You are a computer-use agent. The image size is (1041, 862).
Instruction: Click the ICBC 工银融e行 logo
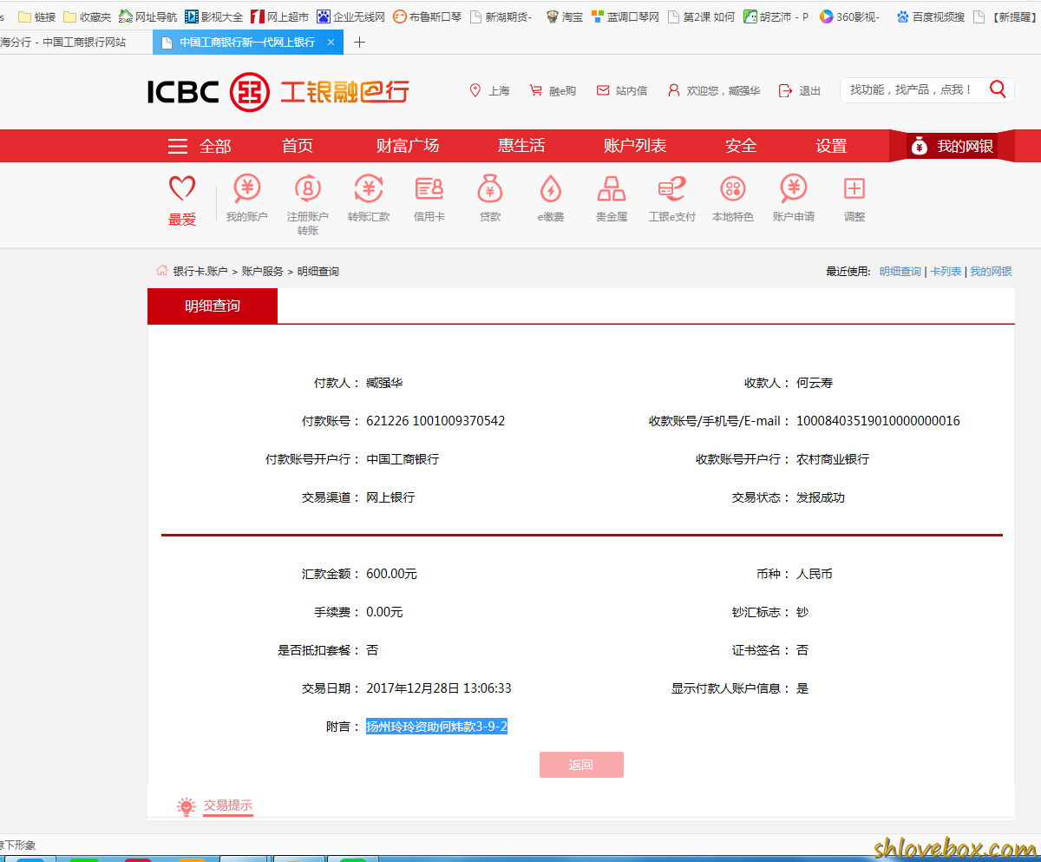pyautogui.click(x=278, y=92)
